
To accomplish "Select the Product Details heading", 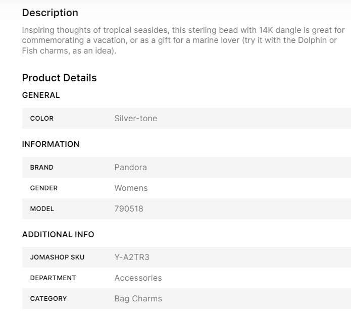I will (59, 78).
